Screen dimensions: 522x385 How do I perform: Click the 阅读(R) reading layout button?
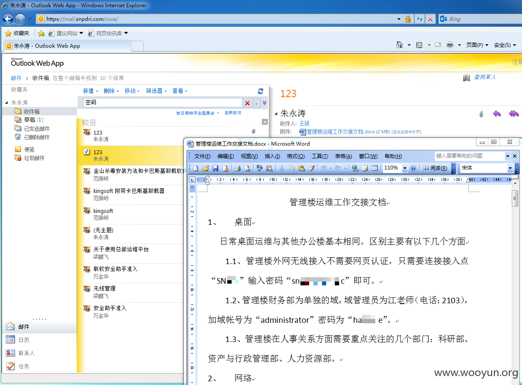click(435, 168)
